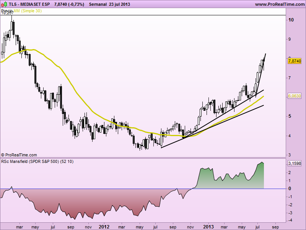Click the 2012 year label on time axis
This screenshot has height=230, width=306.
click(104, 227)
